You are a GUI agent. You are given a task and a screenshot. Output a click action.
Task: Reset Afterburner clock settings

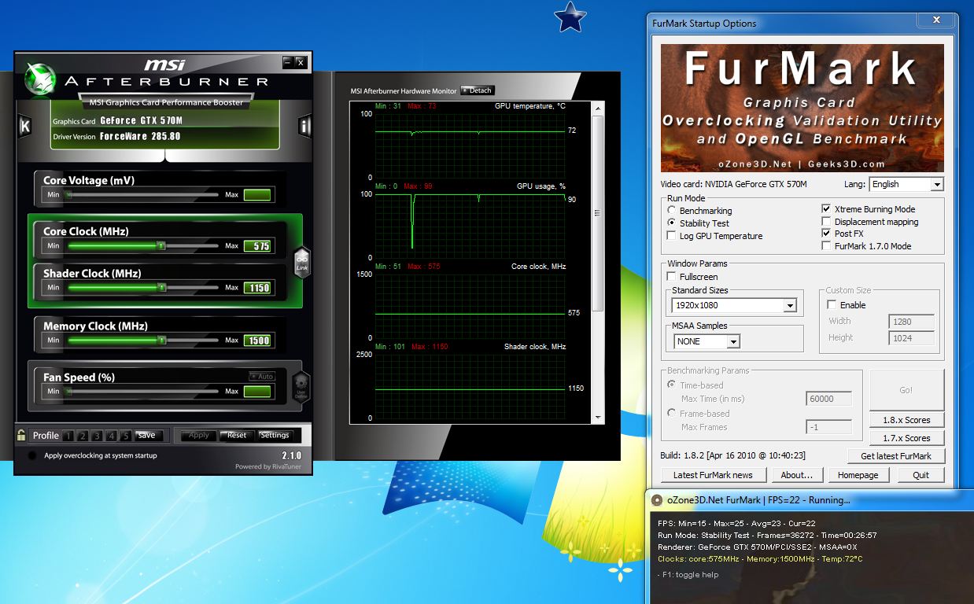(237, 436)
